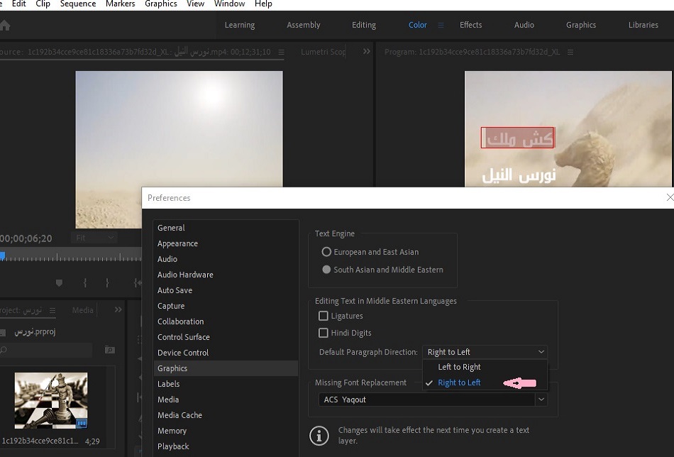Close the Preferences dialog
The image size is (674, 457).
(670, 198)
